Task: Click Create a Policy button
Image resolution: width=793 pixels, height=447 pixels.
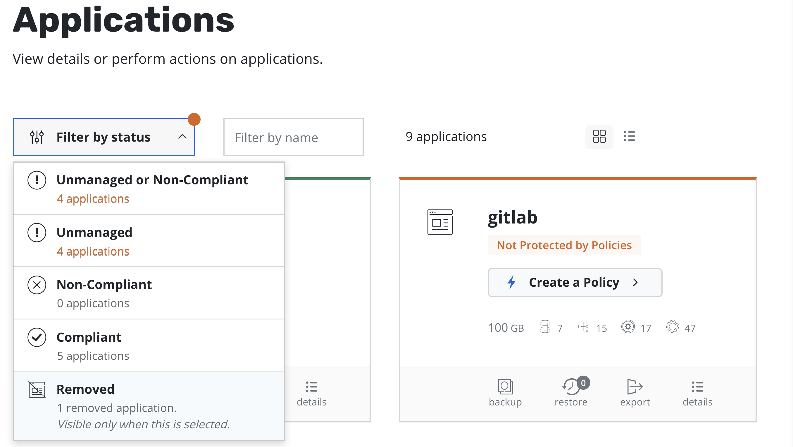Action: pos(575,282)
